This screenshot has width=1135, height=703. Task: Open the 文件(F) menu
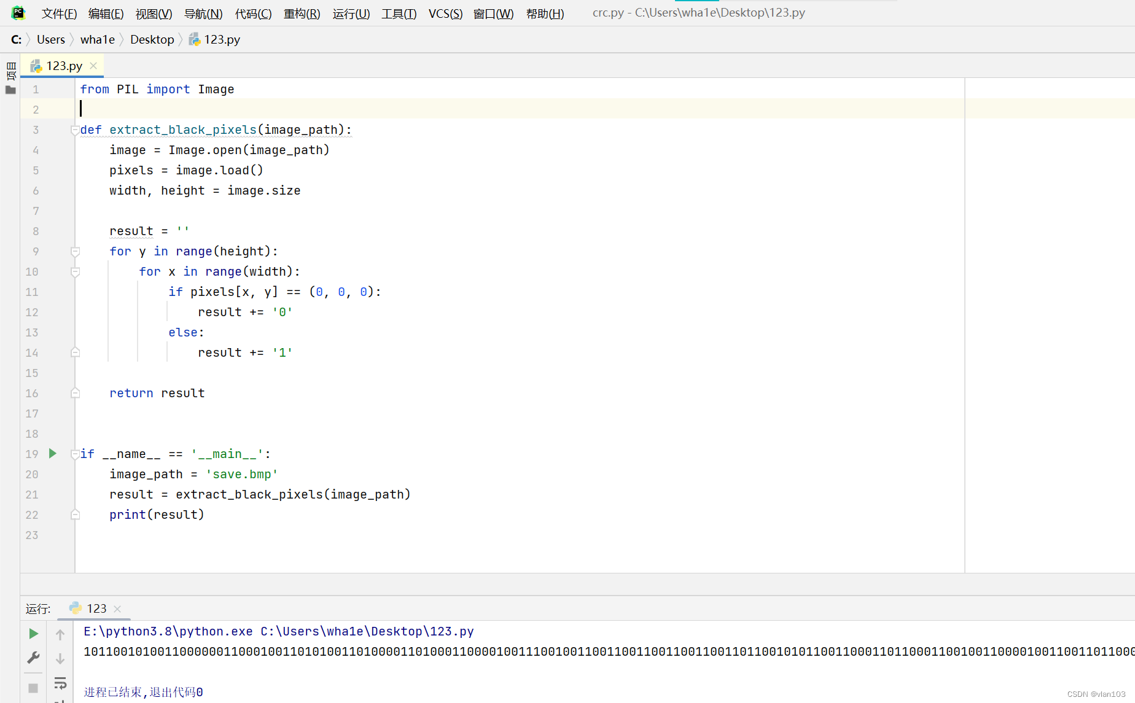tap(59, 14)
